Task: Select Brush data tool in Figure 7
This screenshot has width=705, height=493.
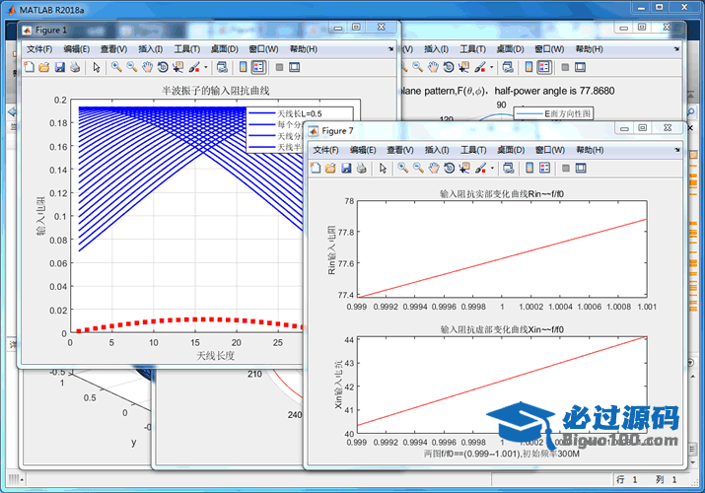Action: point(480,168)
